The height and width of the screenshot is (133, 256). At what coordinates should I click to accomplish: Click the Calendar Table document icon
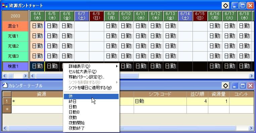5,85
